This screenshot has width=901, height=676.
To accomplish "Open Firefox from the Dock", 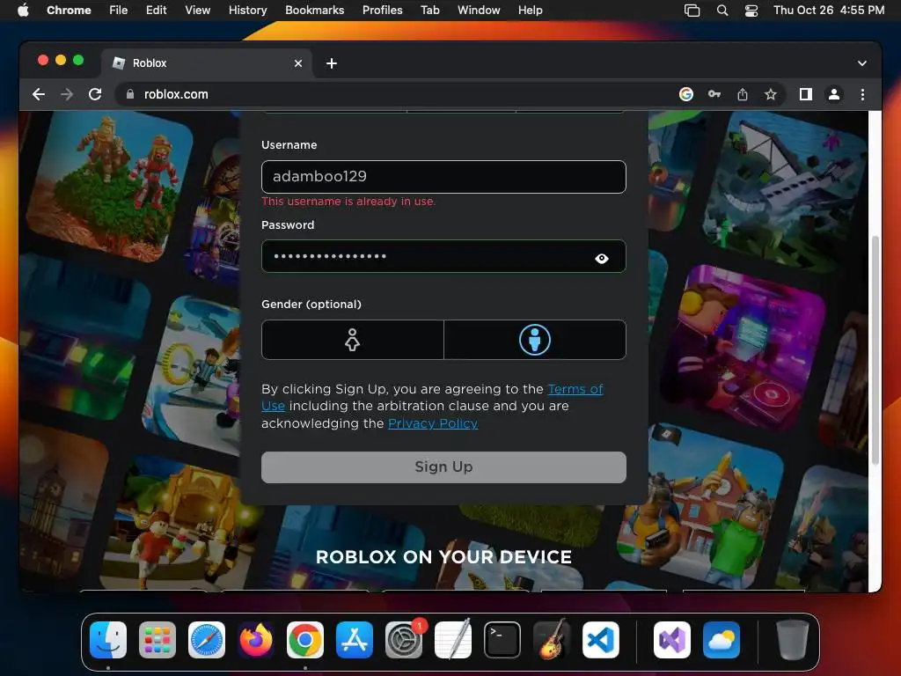I will tap(256, 640).
